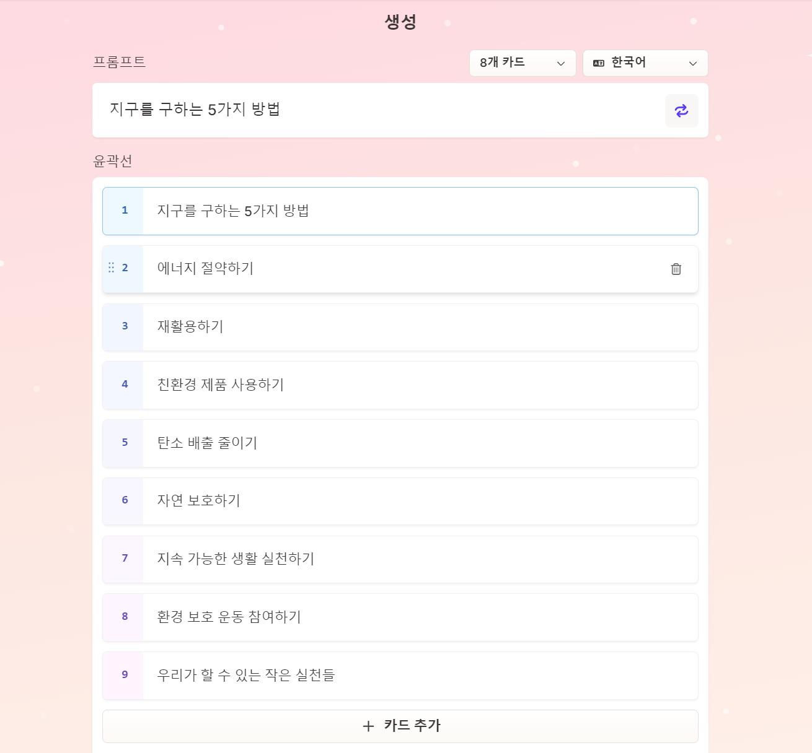Select the 자연 보호하기 card
Viewport: 812px width, 753px height.
(400, 501)
